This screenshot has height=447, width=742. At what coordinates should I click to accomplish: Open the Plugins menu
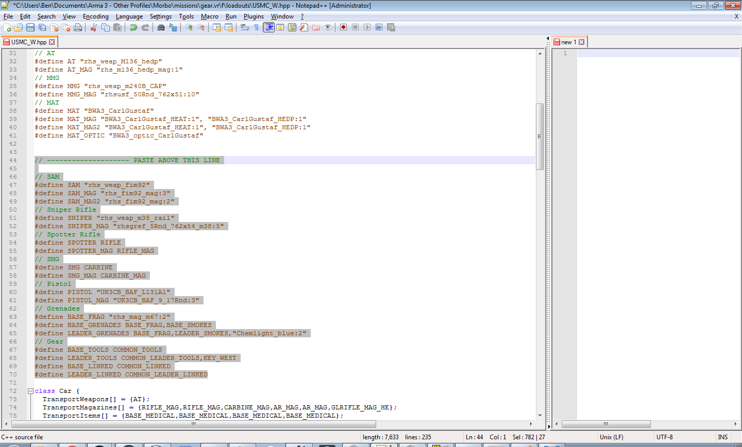click(x=254, y=16)
